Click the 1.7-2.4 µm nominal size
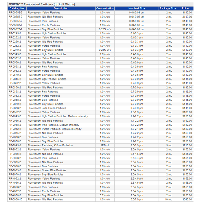 tap(137, 129)
